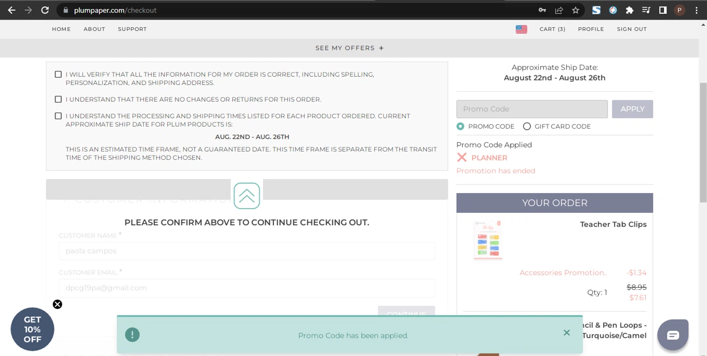This screenshot has width=707, height=356.
Task: Open the blue S extension icon
Action: (x=596, y=10)
